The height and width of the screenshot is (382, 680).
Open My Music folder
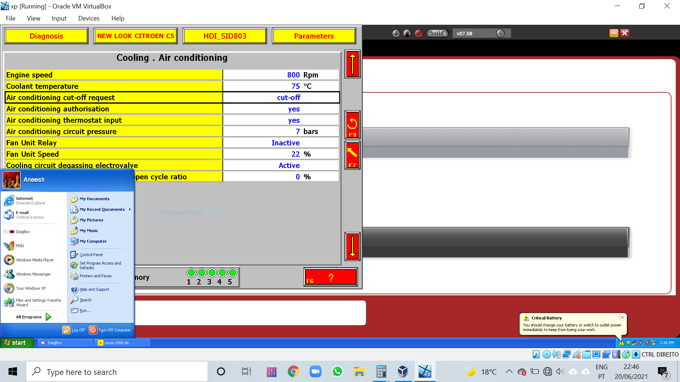[x=101, y=231]
